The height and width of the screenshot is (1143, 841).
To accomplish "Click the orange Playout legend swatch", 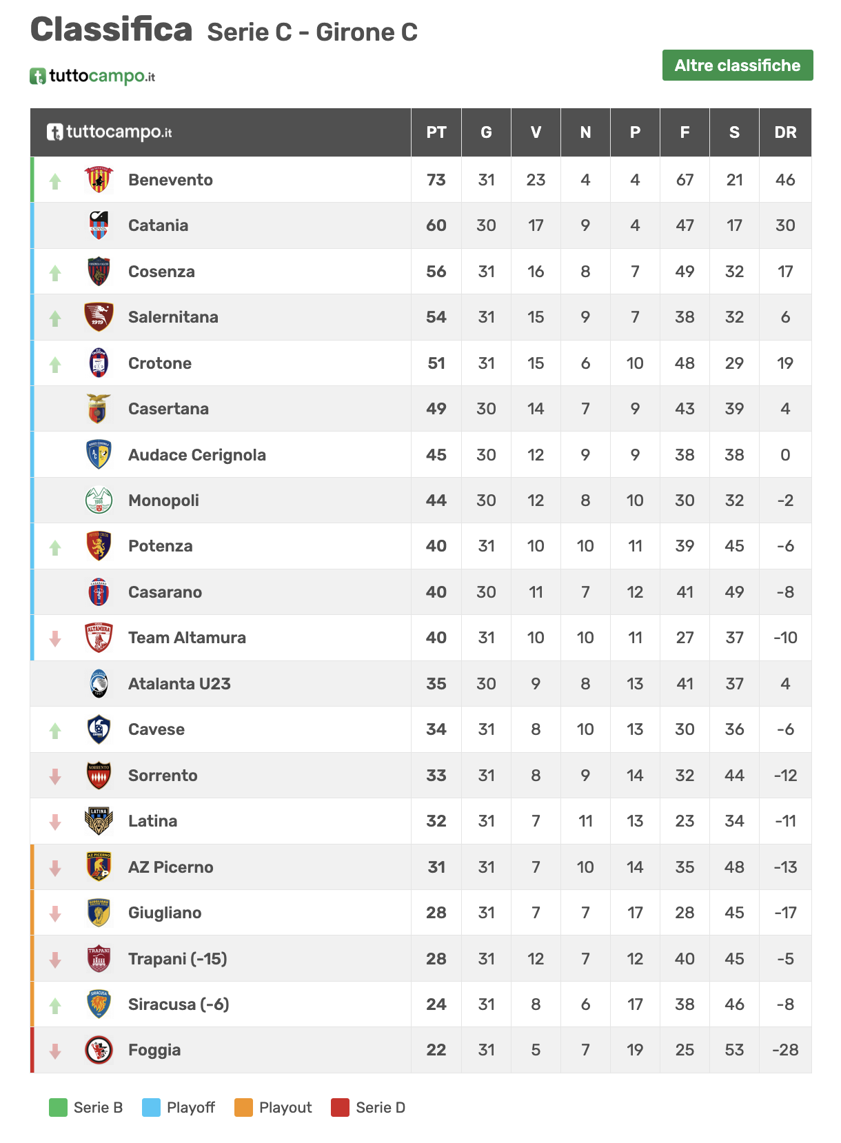I will [x=243, y=1107].
